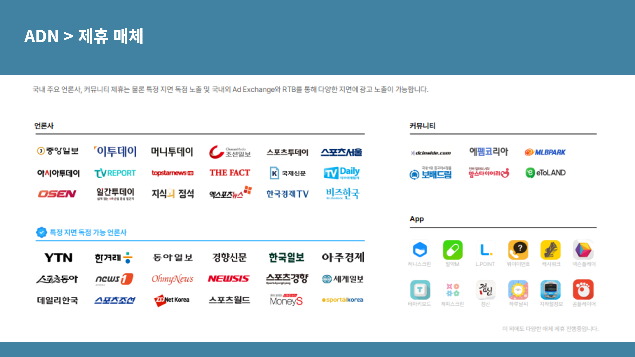Screen dimensions: 635x357
Task: Open the topstarnews logo
Action: click(x=173, y=173)
